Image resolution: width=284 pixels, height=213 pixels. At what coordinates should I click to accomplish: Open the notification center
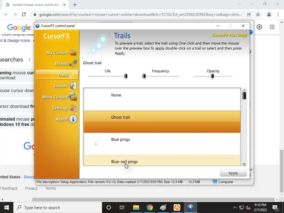(275, 208)
